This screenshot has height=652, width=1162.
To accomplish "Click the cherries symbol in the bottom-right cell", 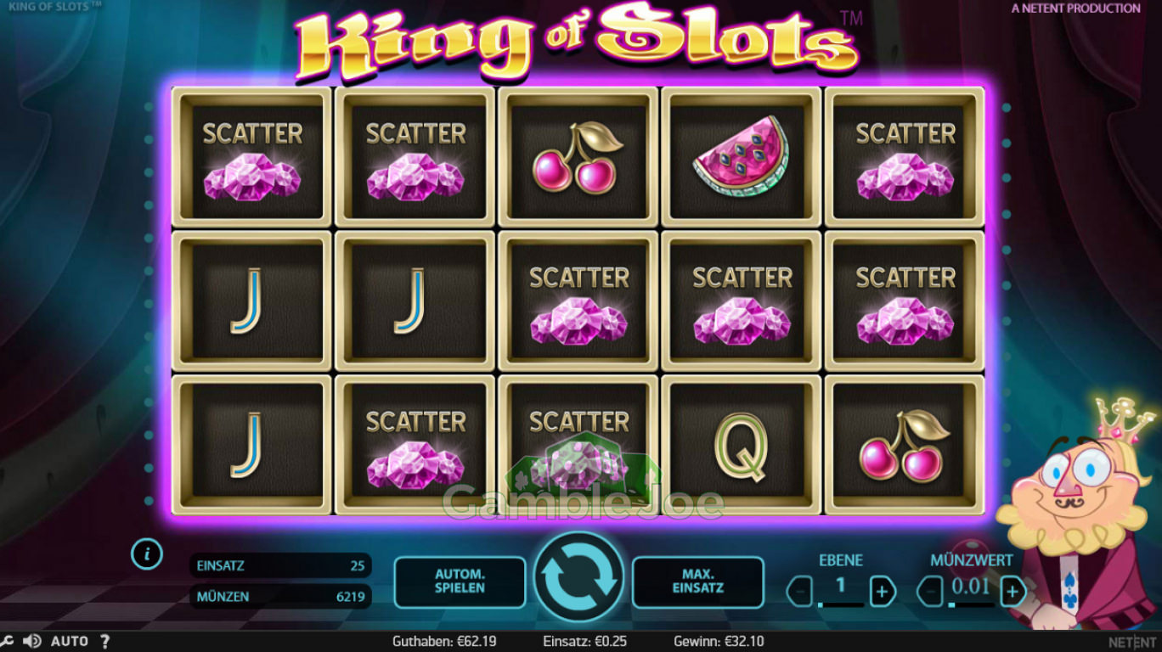I will point(905,446).
